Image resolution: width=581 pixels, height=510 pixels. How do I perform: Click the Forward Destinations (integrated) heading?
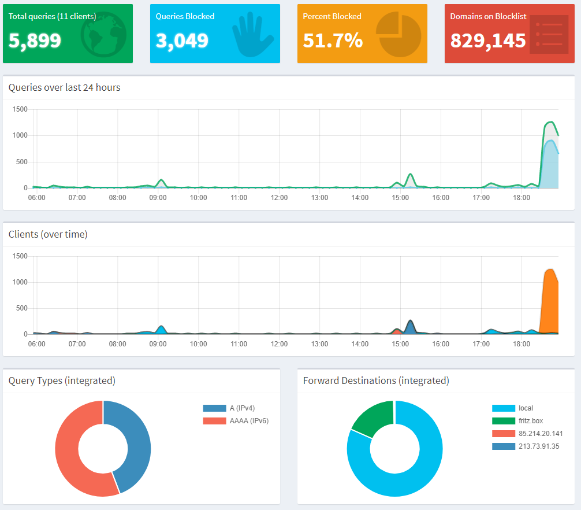coord(376,381)
